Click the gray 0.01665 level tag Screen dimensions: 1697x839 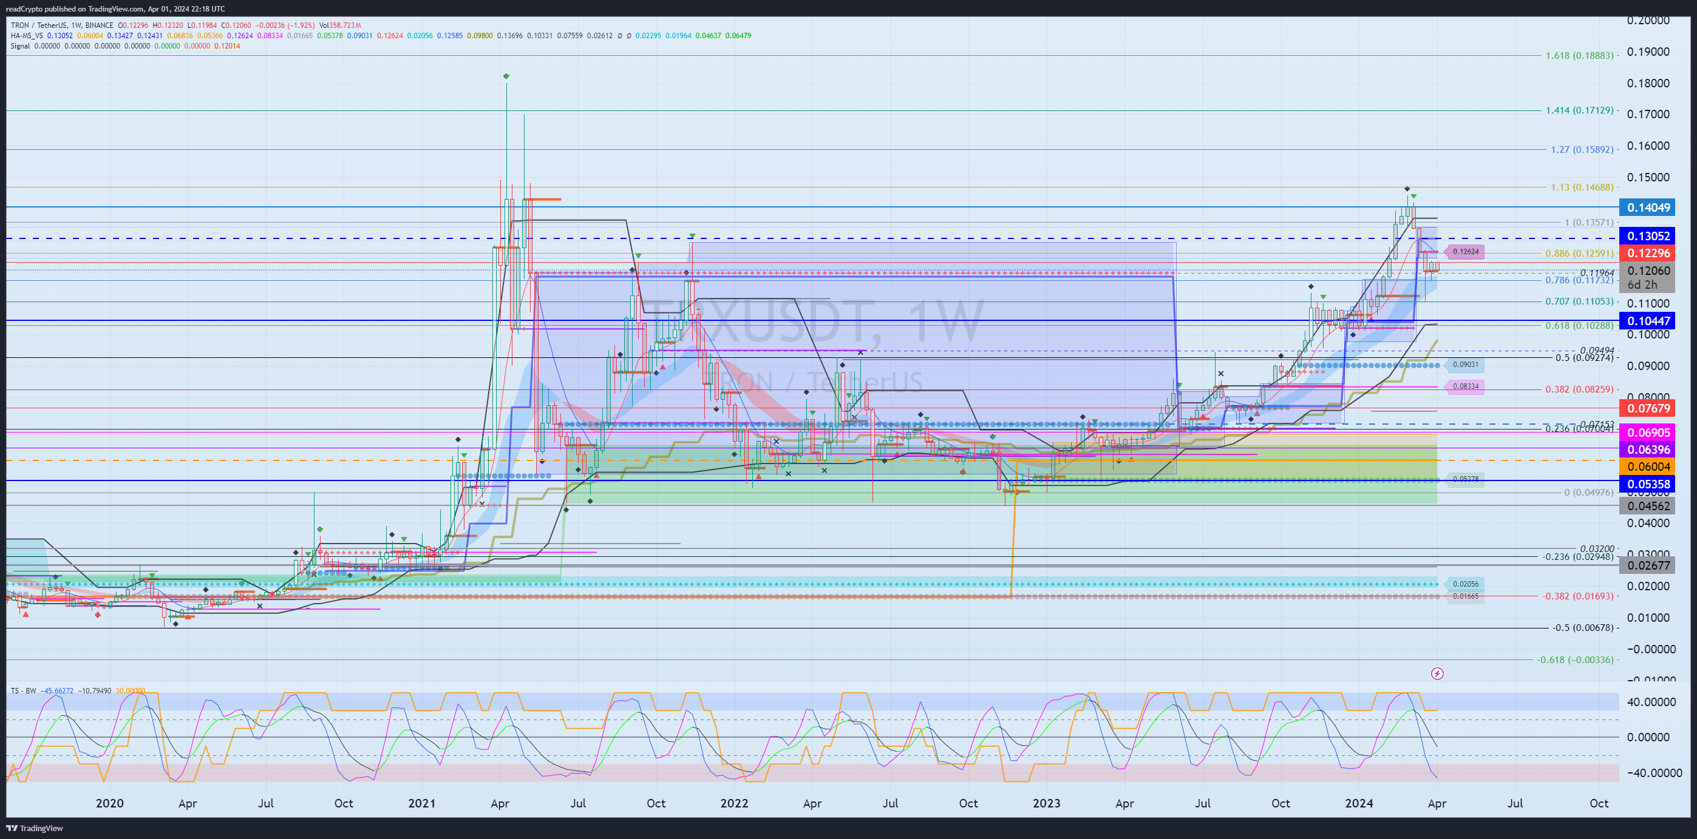1464,596
